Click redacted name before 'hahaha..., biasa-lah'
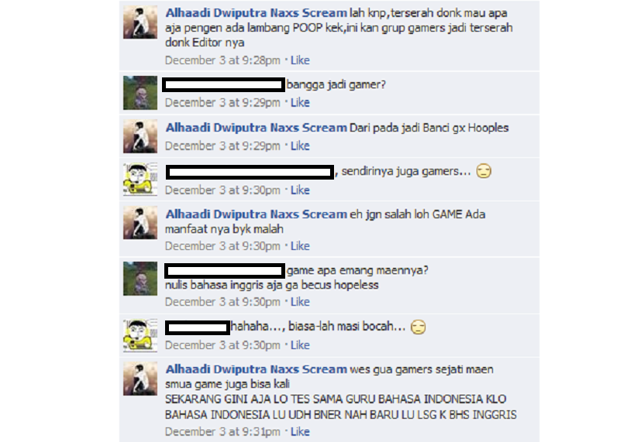The height and width of the screenshot is (442, 620). click(198, 327)
